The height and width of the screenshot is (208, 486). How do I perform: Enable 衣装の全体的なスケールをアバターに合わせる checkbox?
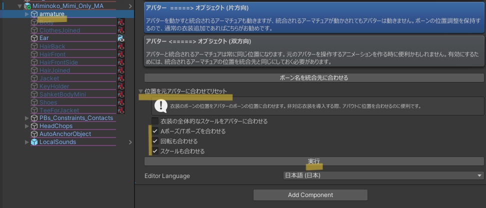(155, 121)
